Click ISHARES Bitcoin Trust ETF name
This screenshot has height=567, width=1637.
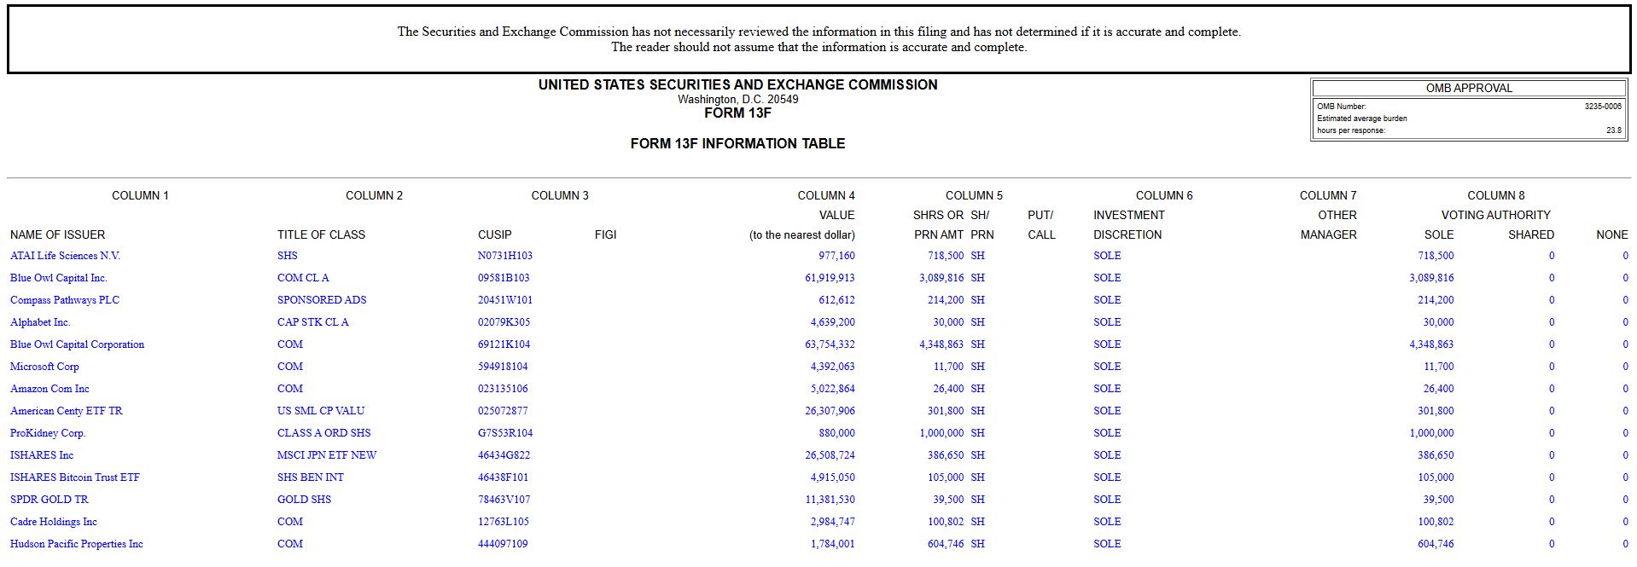coord(75,477)
